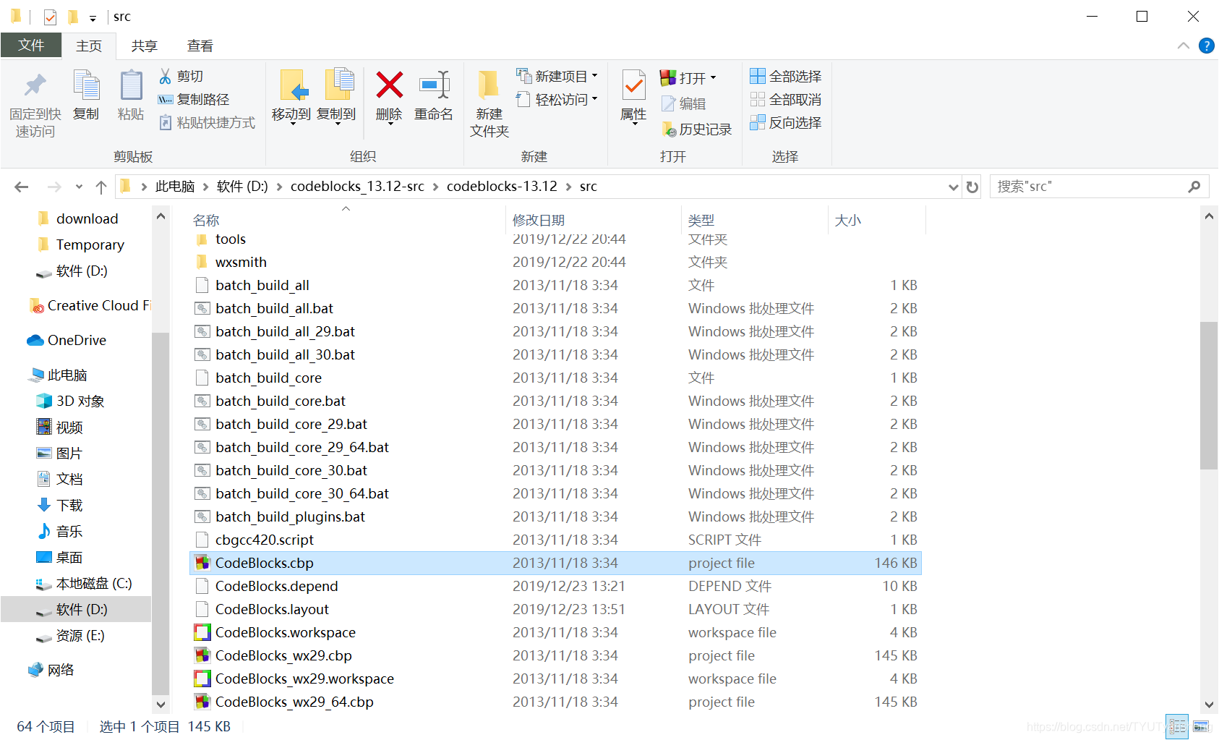Open the dropdown arrow beside Open
This screenshot has height=740, width=1219.
713,77
